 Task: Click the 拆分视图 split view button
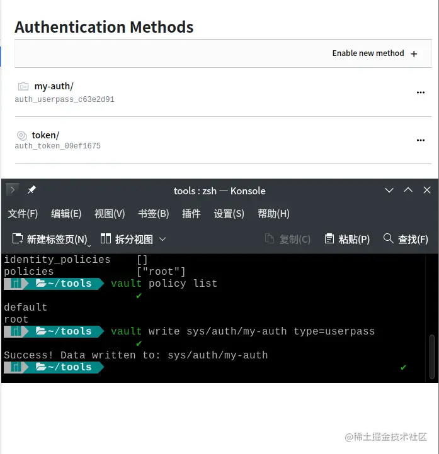127,240
